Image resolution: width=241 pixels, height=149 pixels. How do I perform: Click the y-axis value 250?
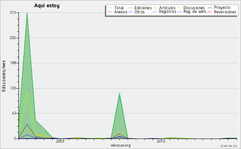point(13,38)
